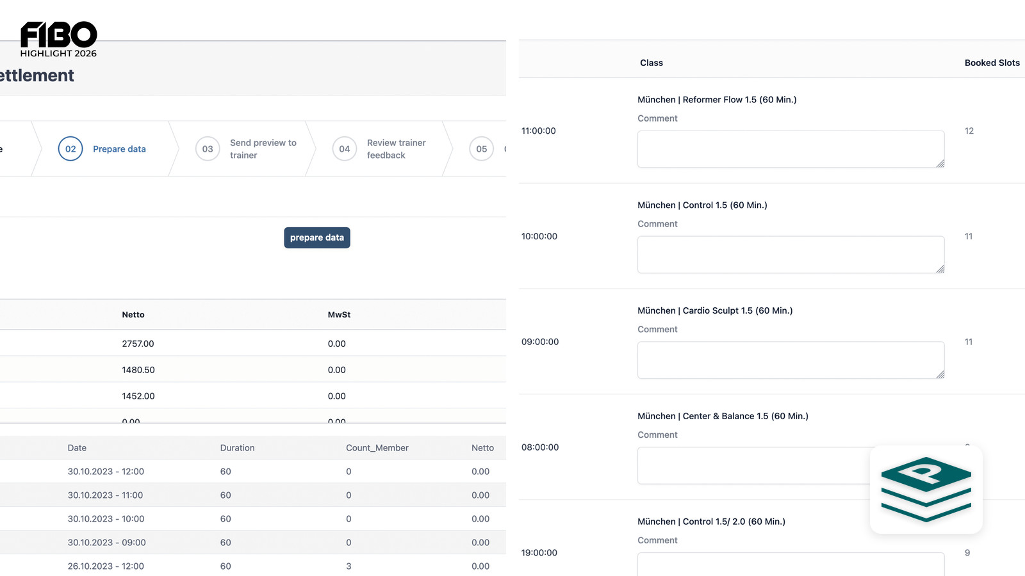Select the date 30.10.2023 - 09:00
Viewport: 1025px width, 576px height.
(x=107, y=543)
